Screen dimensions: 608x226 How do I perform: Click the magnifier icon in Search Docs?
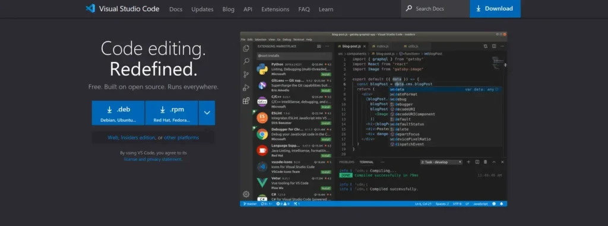(408, 8)
